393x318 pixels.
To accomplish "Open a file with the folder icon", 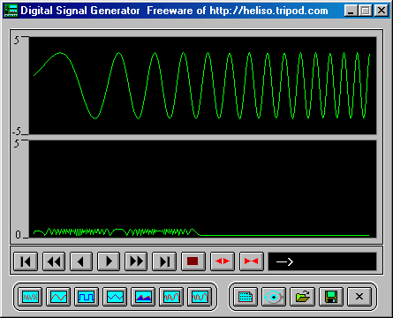I will pos(302,297).
